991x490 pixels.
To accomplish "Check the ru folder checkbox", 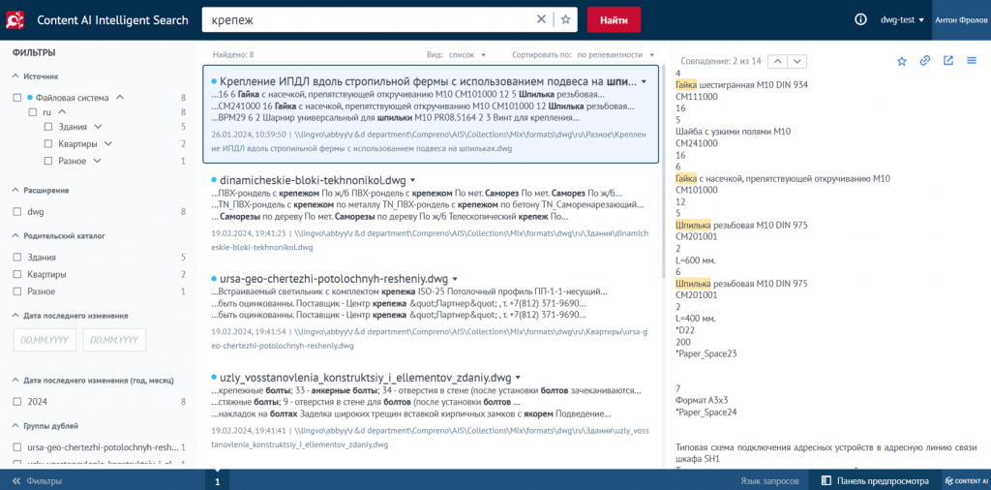I will (x=32, y=112).
